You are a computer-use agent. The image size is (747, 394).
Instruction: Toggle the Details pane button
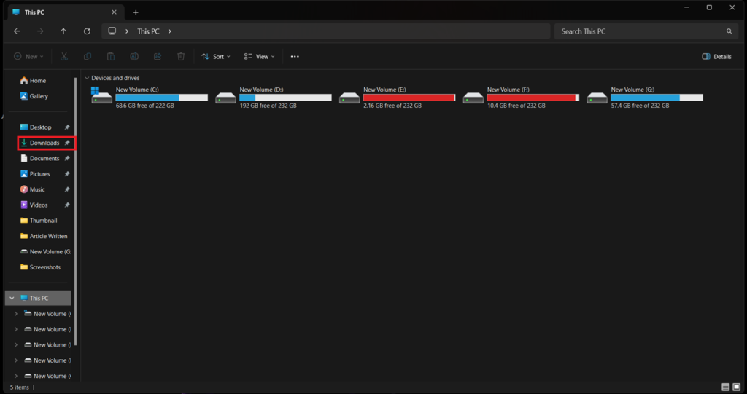click(716, 57)
